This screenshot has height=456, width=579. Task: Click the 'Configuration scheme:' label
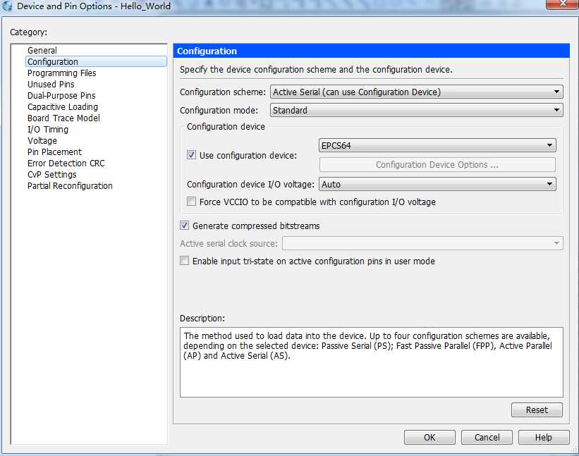pyautogui.click(x=223, y=92)
